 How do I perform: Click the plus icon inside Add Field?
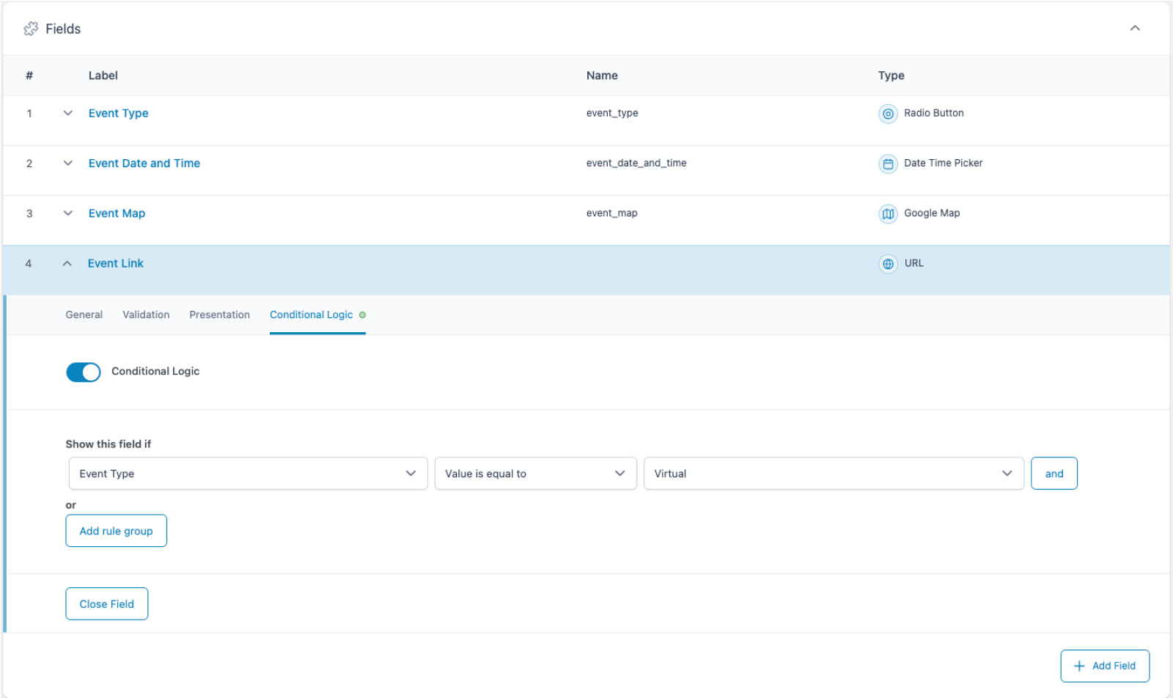click(1078, 666)
